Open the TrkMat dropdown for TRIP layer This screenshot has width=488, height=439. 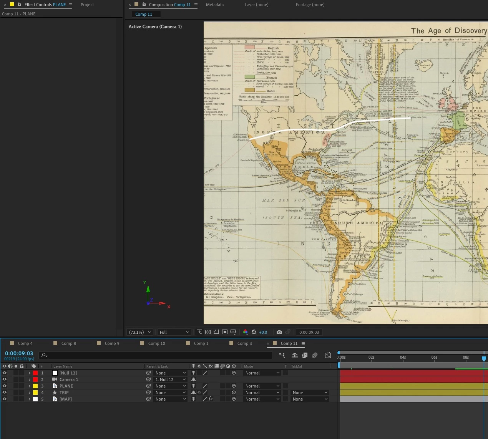310,393
